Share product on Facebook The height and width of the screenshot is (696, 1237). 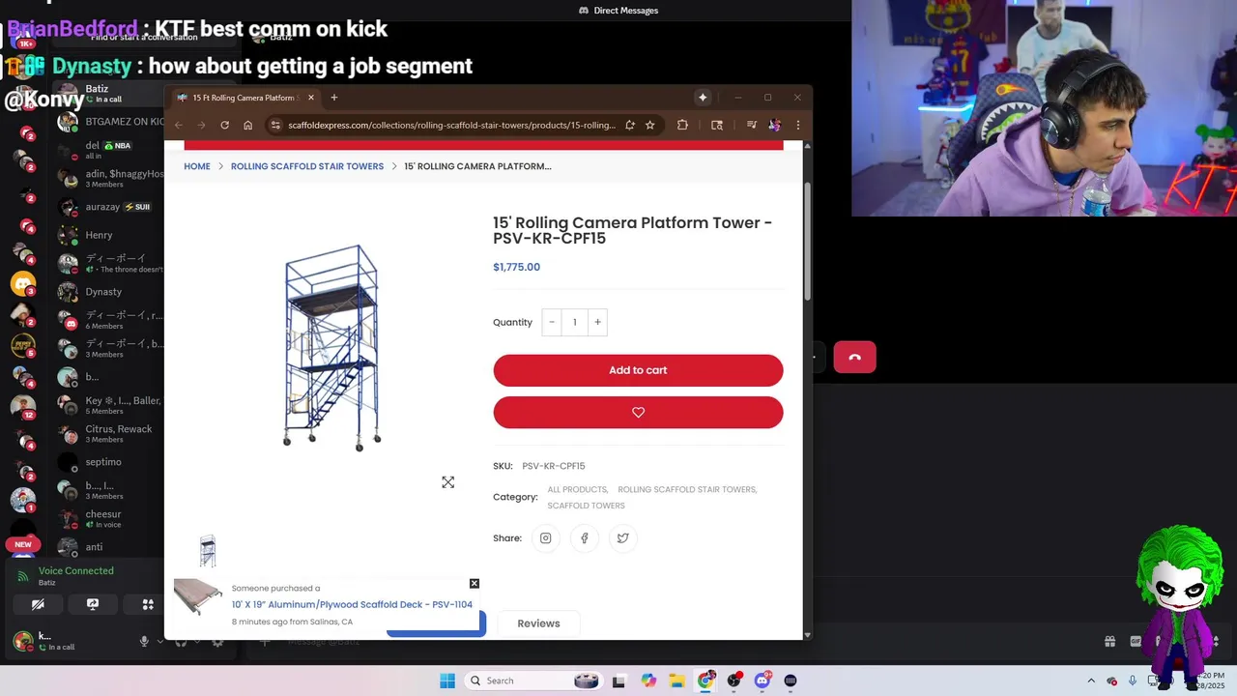coord(584,538)
